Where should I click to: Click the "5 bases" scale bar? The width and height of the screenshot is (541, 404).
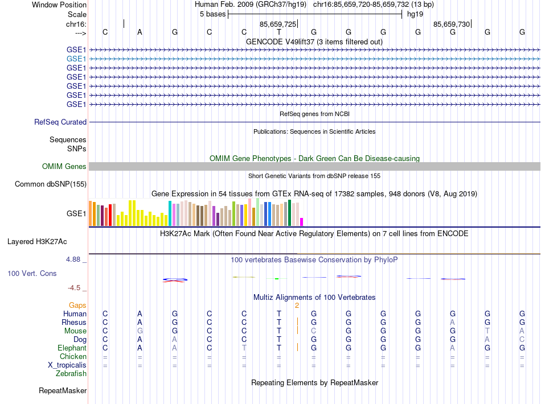tap(314, 14)
